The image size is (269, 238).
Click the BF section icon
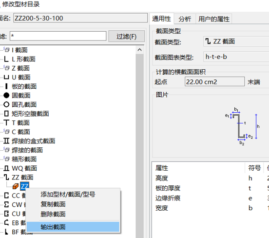(x=6, y=232)
